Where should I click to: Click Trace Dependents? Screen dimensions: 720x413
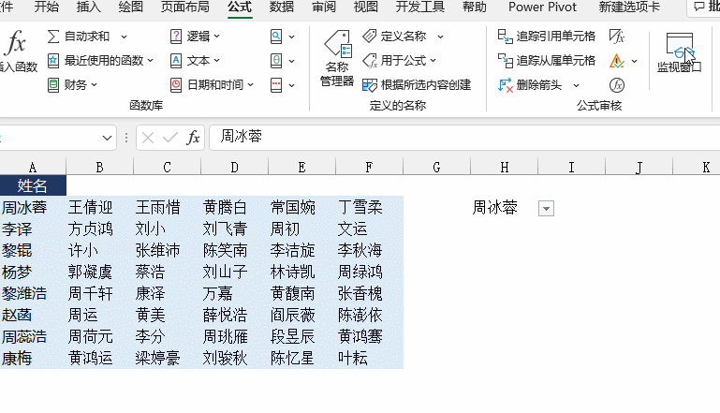coord(547,61)
